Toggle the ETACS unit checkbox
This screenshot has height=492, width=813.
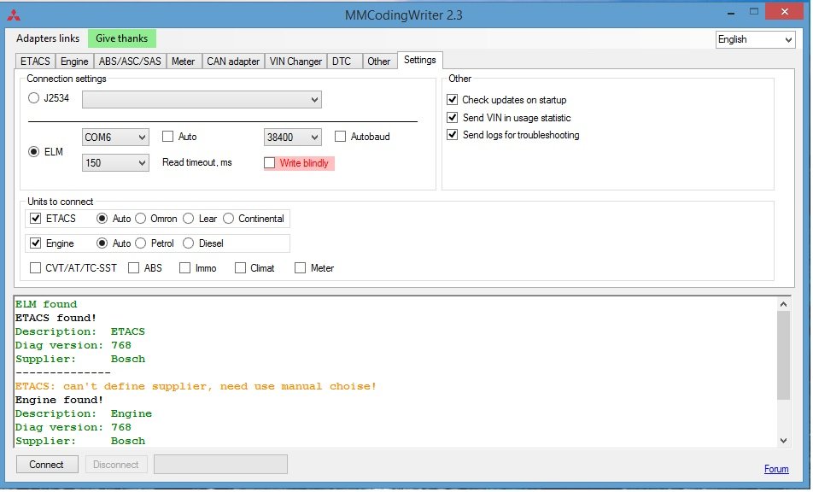click(35, 219)
